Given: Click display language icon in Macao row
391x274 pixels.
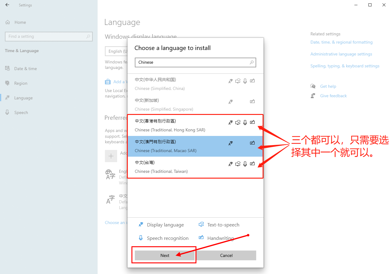Looking at the screenshot, I should pos(231,143).
